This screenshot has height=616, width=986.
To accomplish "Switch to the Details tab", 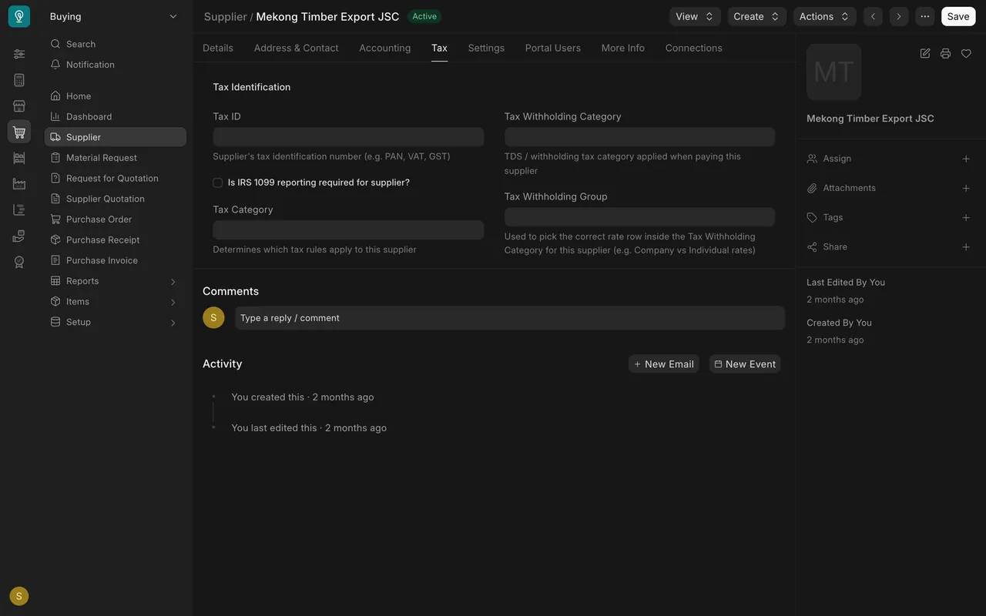I will [218, 48].
